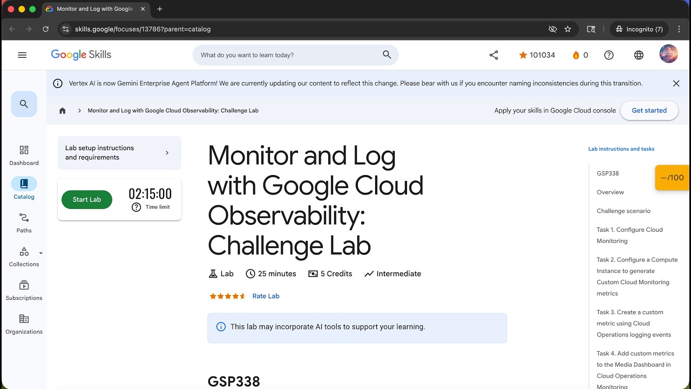691x389 pixels.
Task: Open the Chrome three-dot menu
Action: pyautogui.click(x=680, y=29)
